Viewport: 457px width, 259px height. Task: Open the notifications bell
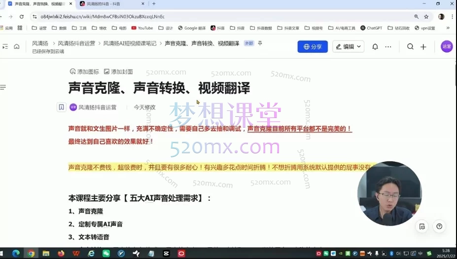375,47
